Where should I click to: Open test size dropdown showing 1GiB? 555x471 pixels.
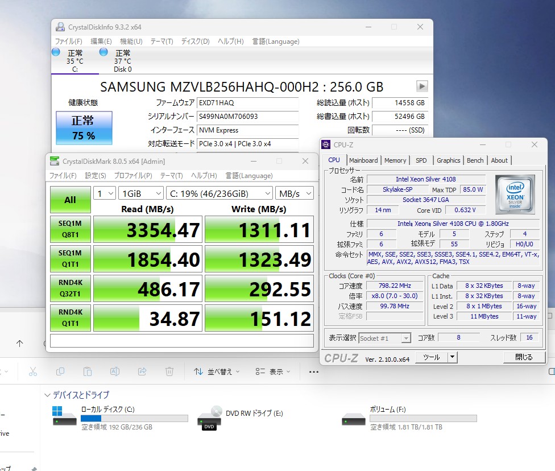point(141,193)
